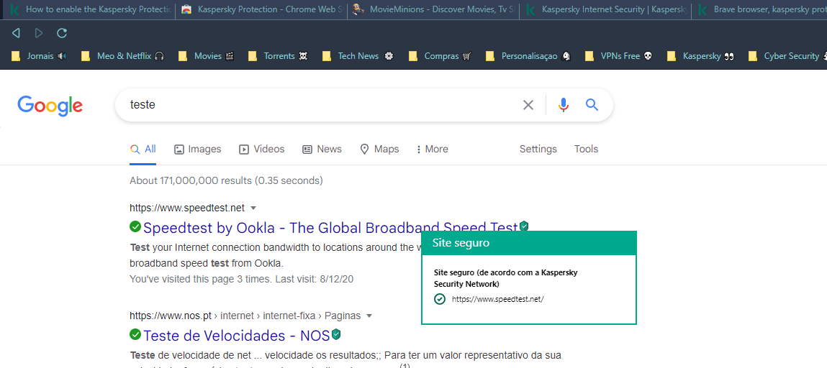This screenshot has width=827, height=368.
Task: Select the All search filter
Action: pos(143,149)
